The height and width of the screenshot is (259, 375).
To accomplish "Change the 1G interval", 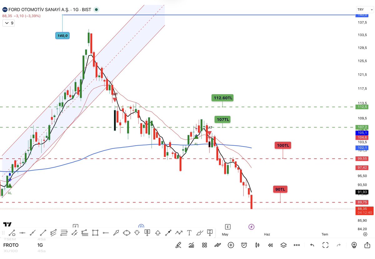I will pyautogui.click(x=40, y=245).
